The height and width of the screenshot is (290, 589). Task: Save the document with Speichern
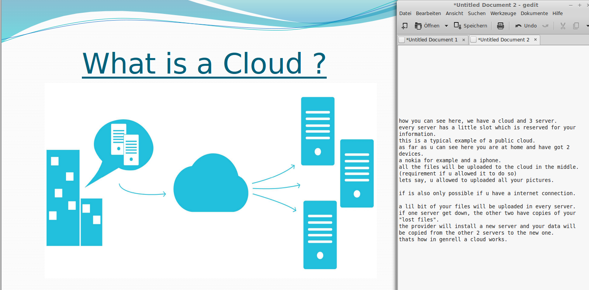coord(471,26)
